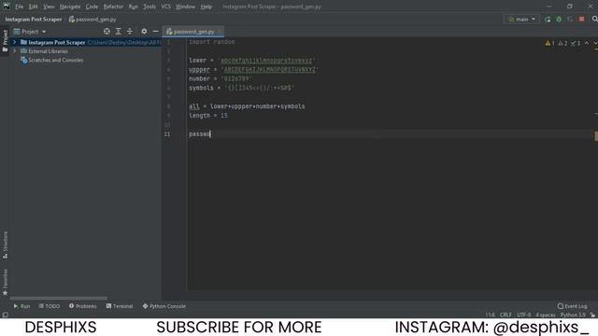Click password_gen.py file icon in breadcrumb
Screen dimensions: 598x336
(x=71, y=19)
